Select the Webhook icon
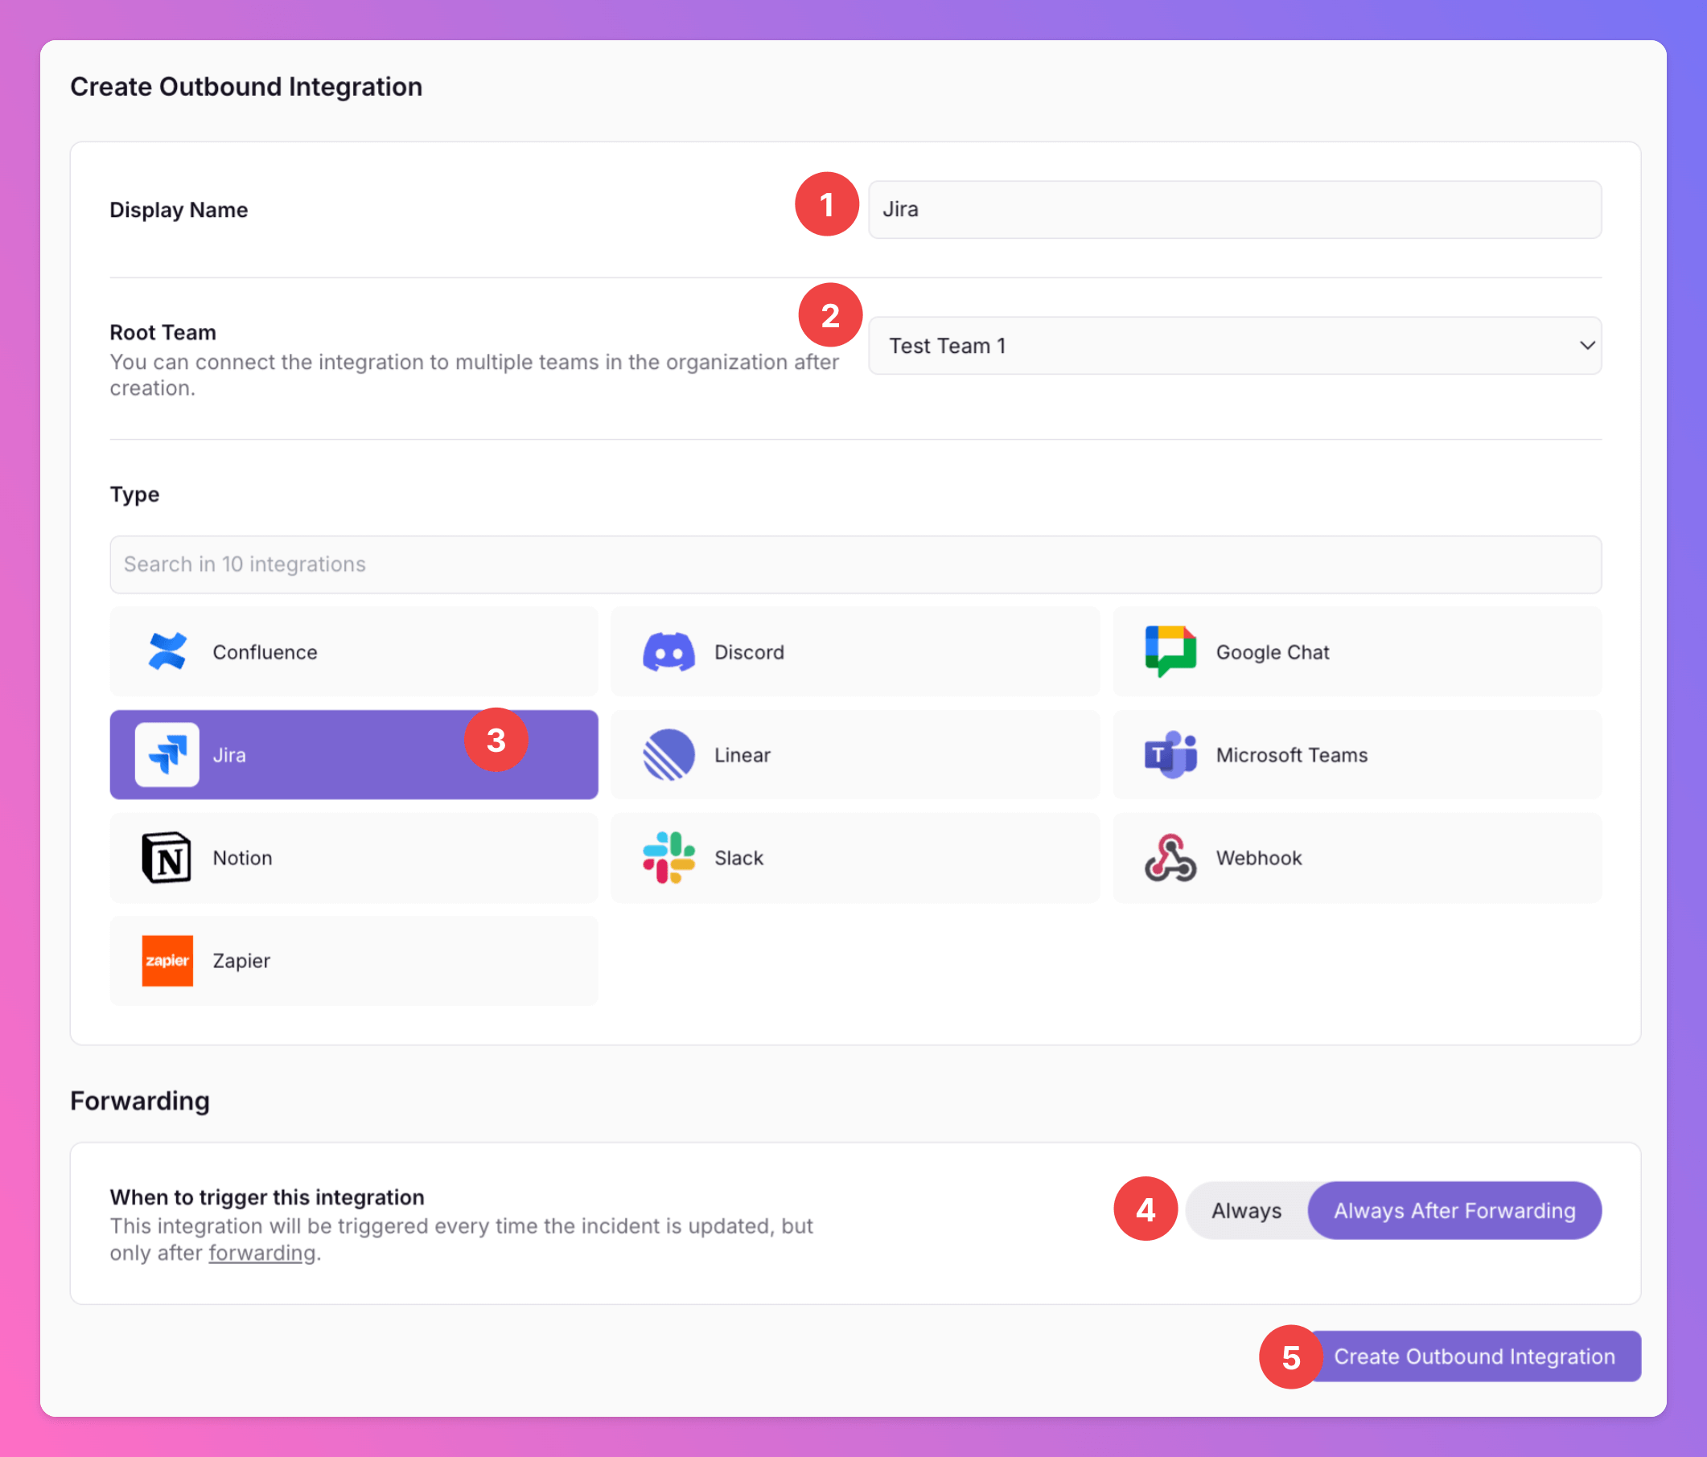This screenshot has height=1457, width=1707. [1170, 857]
